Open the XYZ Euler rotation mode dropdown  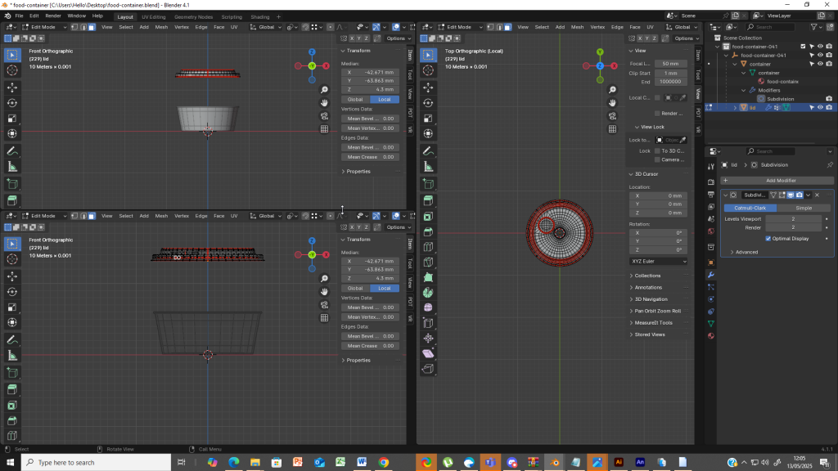[658, 261]
